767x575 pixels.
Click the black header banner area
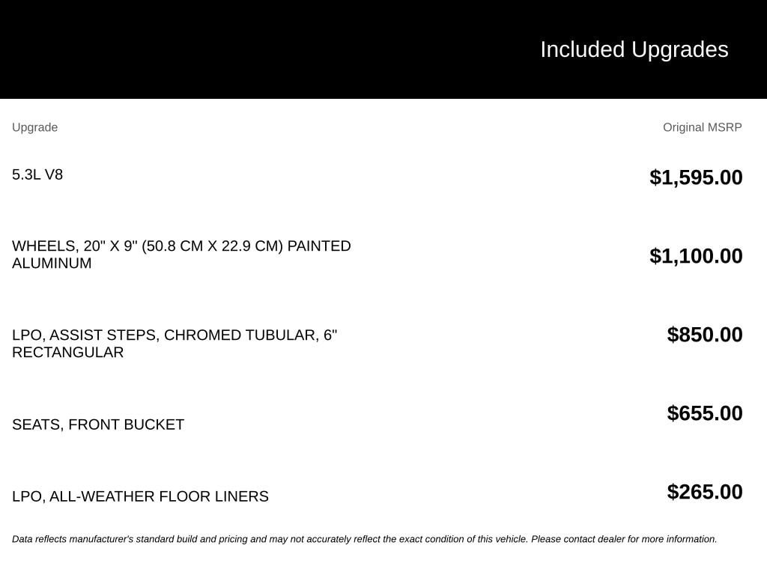383,49
